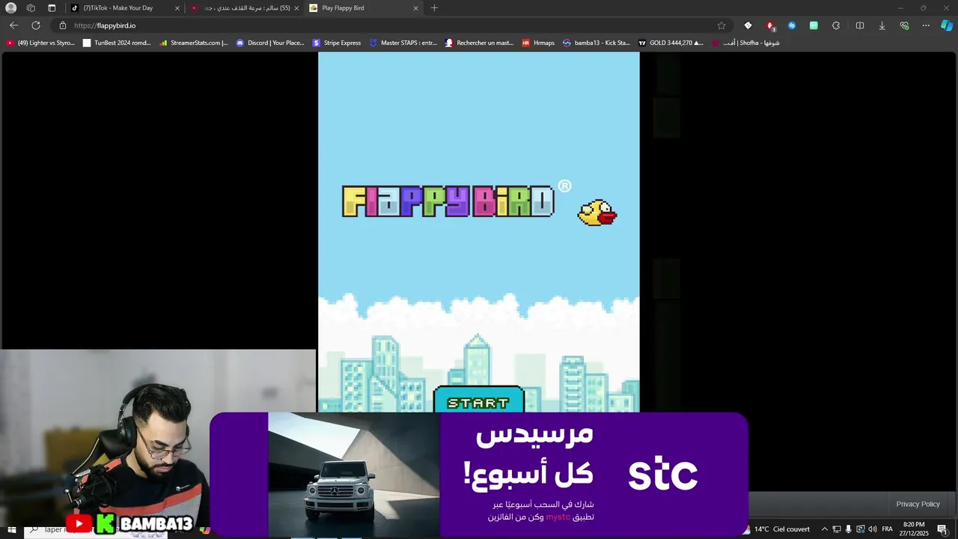This screenshot has width=958, height=539.
Task: Open the Privacy Policy link
Action: [918, 504]
